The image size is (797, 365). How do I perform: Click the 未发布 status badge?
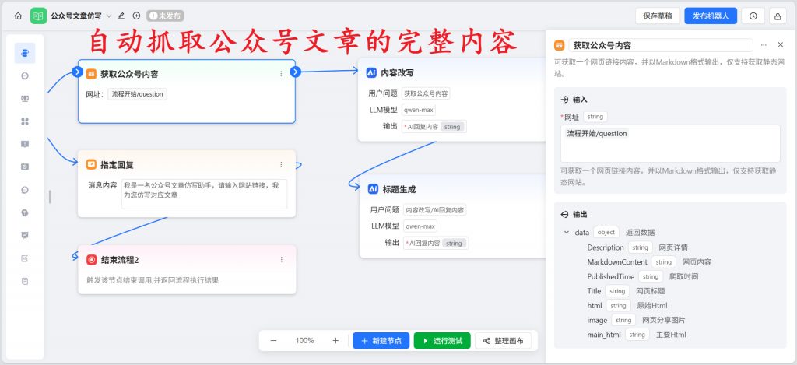tap(165, 16)
